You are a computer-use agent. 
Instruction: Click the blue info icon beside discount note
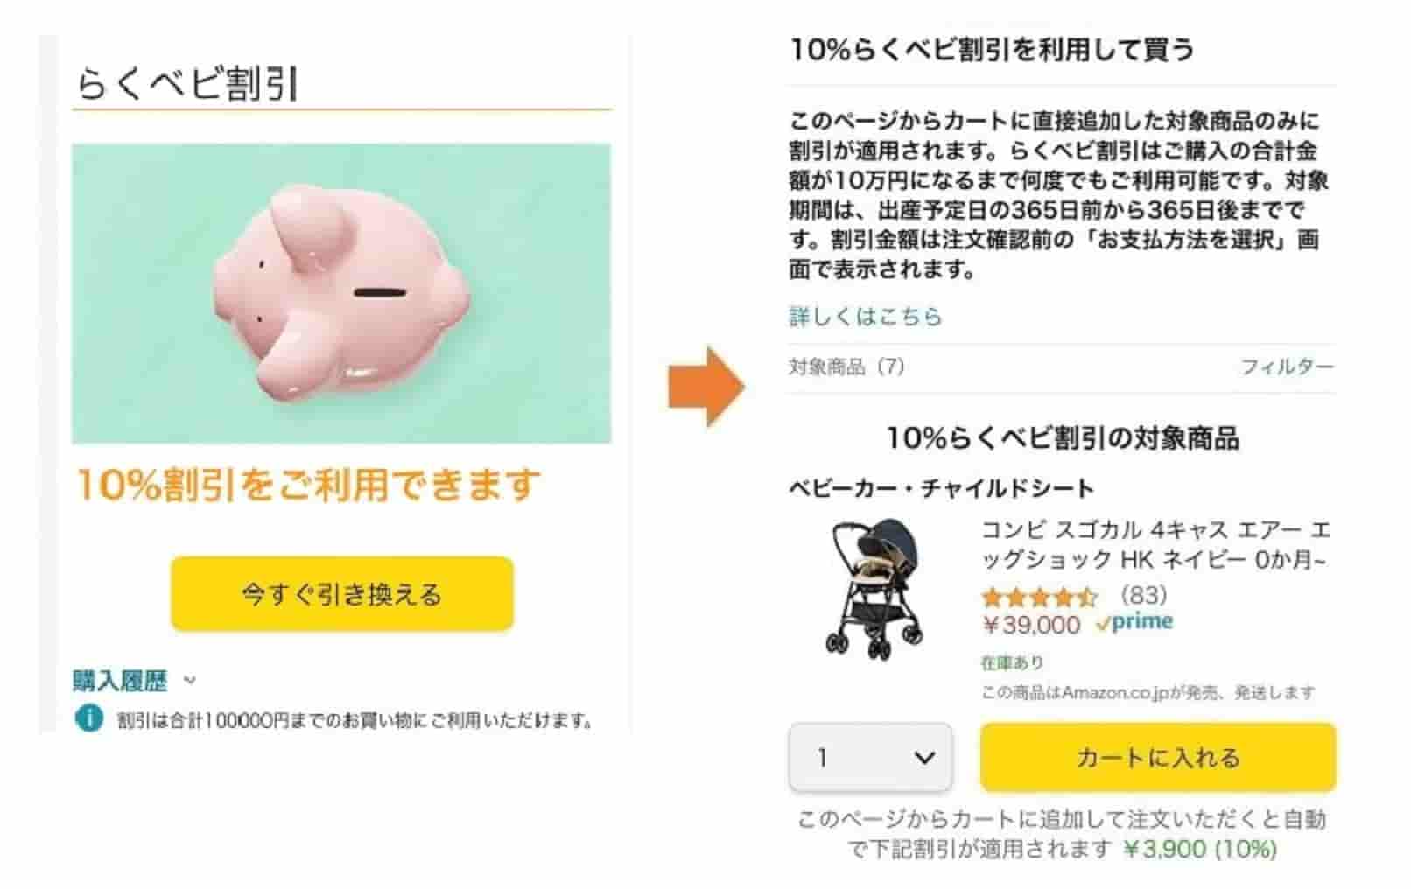coord(88,718)
